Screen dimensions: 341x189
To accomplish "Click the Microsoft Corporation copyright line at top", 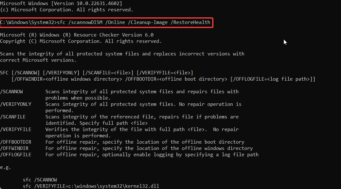I will (x=67, y=10).
